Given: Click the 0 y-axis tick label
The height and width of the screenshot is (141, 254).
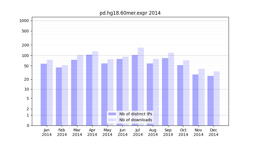Looking at the screenshot, I should (28, 125).
